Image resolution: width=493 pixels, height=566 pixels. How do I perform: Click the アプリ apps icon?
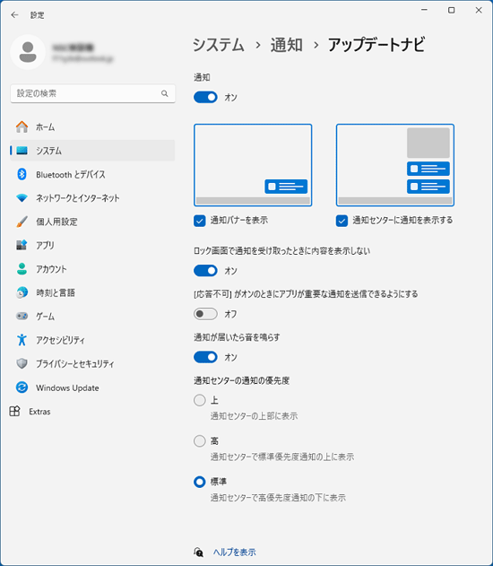pos(22,245)
